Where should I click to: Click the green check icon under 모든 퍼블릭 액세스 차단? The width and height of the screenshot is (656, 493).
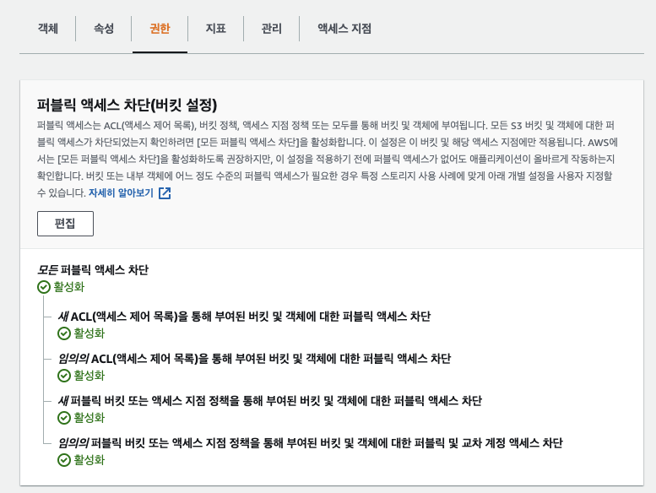[x=44, y=287]
